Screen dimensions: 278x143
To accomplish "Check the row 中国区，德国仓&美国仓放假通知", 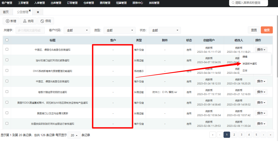I will pos(7,49).
